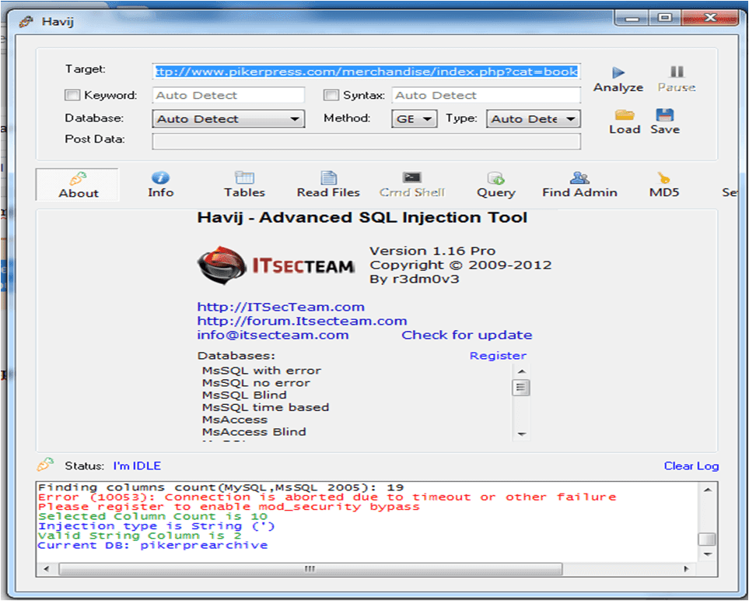Open the Read Files tab

click(x=328, y=185)
